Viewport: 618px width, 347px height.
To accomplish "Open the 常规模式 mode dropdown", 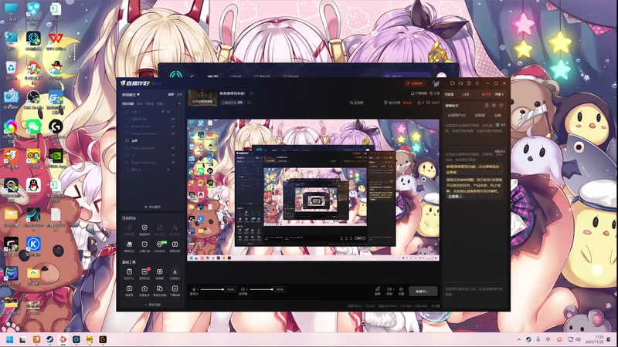I will (x=131, y=95).
